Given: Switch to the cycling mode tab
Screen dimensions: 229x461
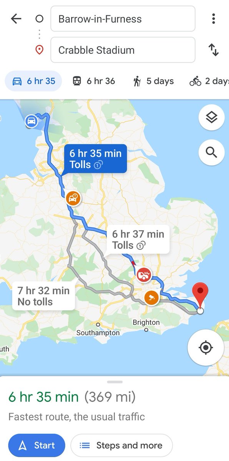Looking at the screenshot, I should click(209, 81).
